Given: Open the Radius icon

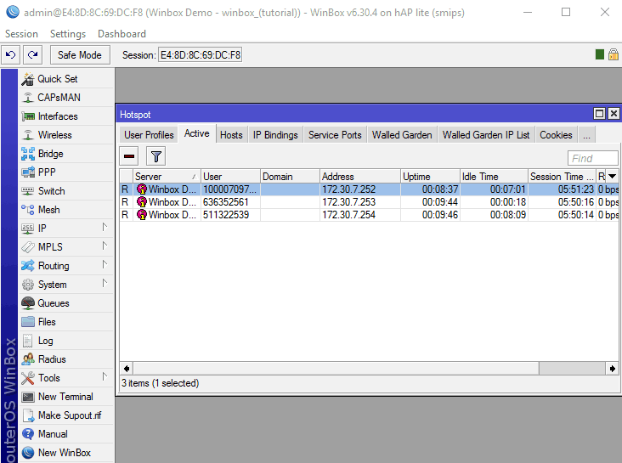Looking at the screenshot, I should point(28,359).
